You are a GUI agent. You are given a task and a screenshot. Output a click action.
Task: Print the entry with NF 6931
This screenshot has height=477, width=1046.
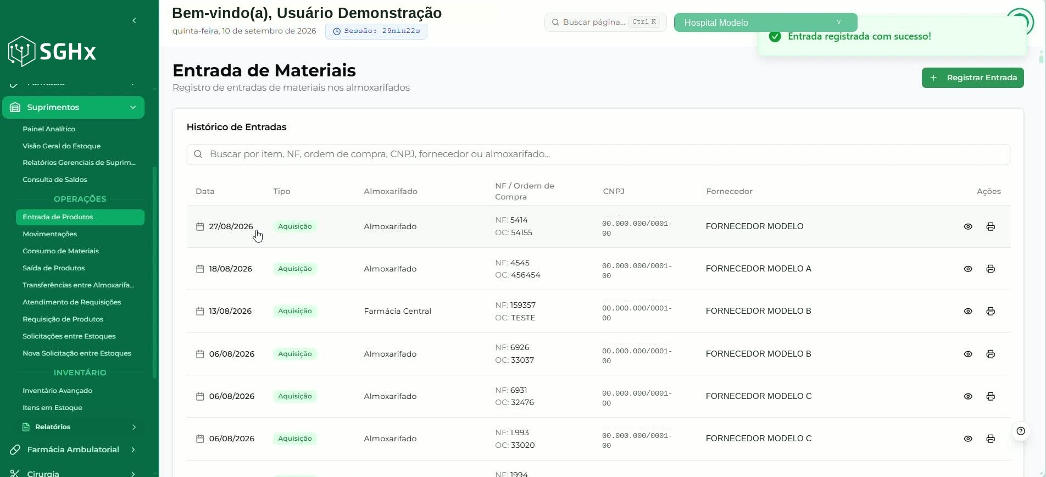pyautogui.click(x=991, y=396)
